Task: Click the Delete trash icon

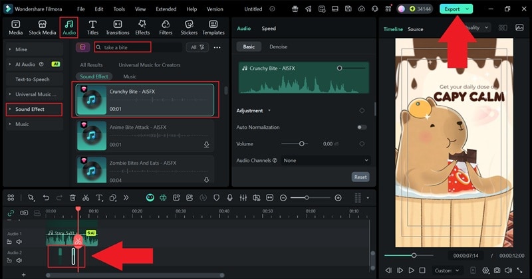Action: pos(72,198)
